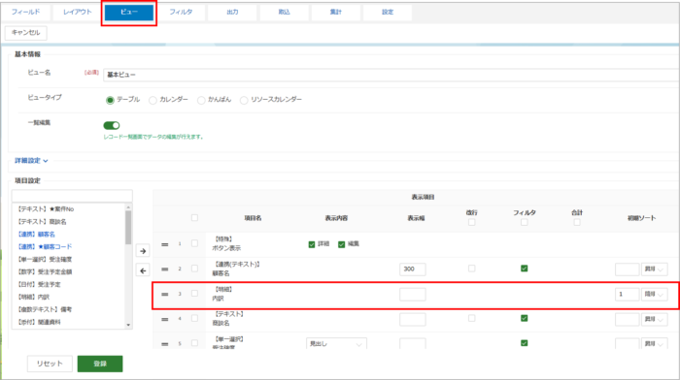Click the scroll-down arrow in the field list

click(x=128, y=325)
